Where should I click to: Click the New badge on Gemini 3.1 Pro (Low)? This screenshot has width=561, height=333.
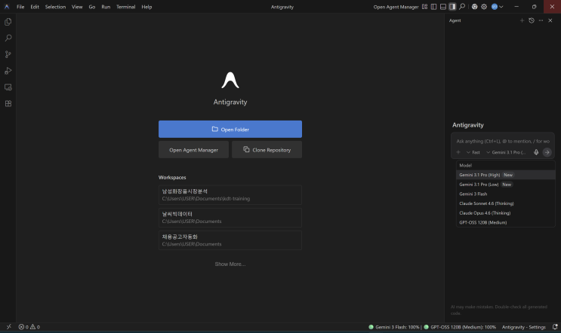[507, 184]
